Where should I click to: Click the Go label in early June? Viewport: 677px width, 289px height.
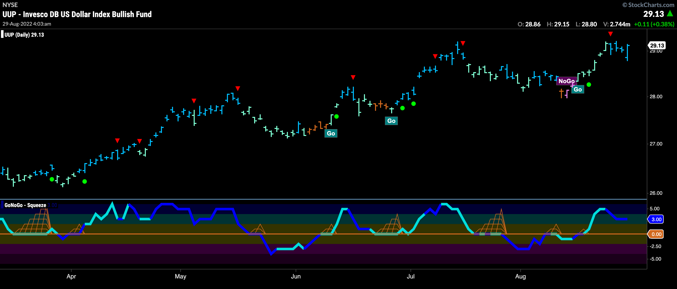tap(331, 133)
